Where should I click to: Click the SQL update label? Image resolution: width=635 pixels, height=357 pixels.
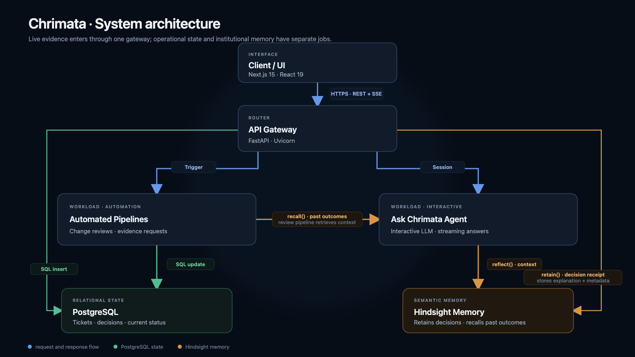[x=190, y=264]
